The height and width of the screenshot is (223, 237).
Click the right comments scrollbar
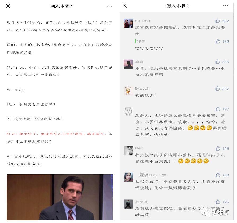point(234,72)
